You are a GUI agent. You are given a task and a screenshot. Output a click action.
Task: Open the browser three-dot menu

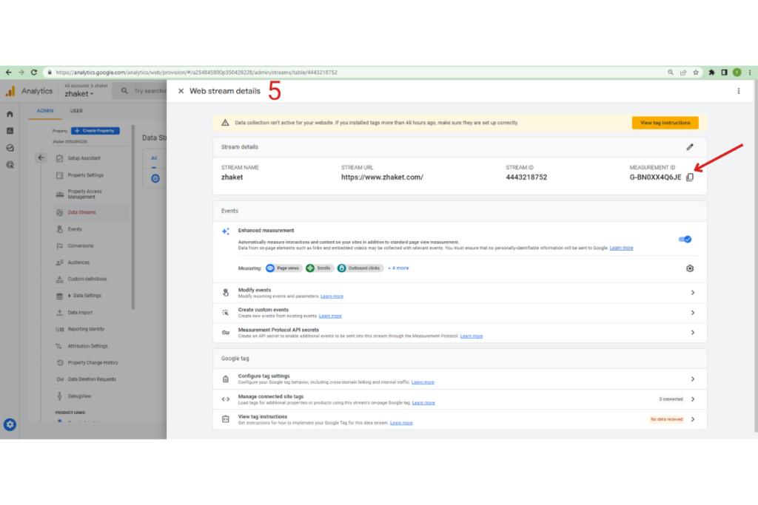(750, 72)
